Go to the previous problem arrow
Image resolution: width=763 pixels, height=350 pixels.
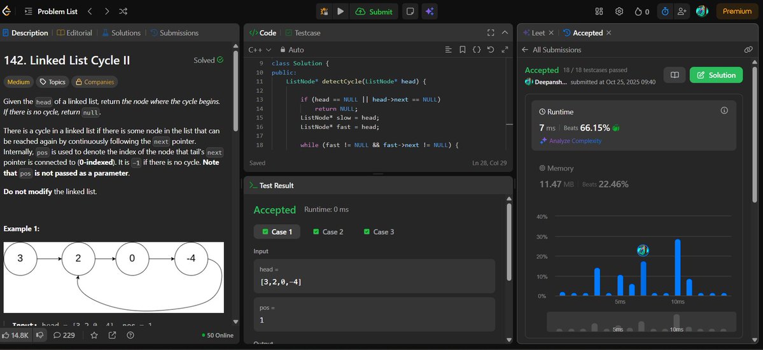(x=90, y=11)
